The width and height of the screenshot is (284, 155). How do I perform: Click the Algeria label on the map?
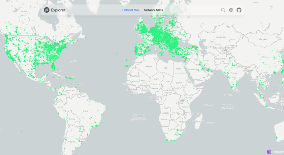click(x=149, y=66)
